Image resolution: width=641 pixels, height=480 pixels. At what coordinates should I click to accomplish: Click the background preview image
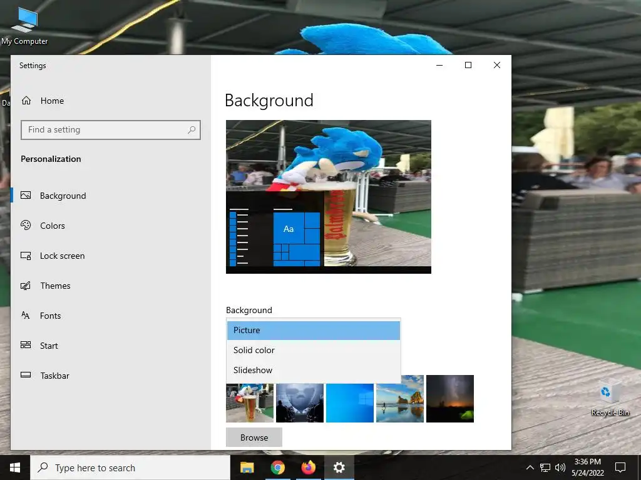[328, 197]
